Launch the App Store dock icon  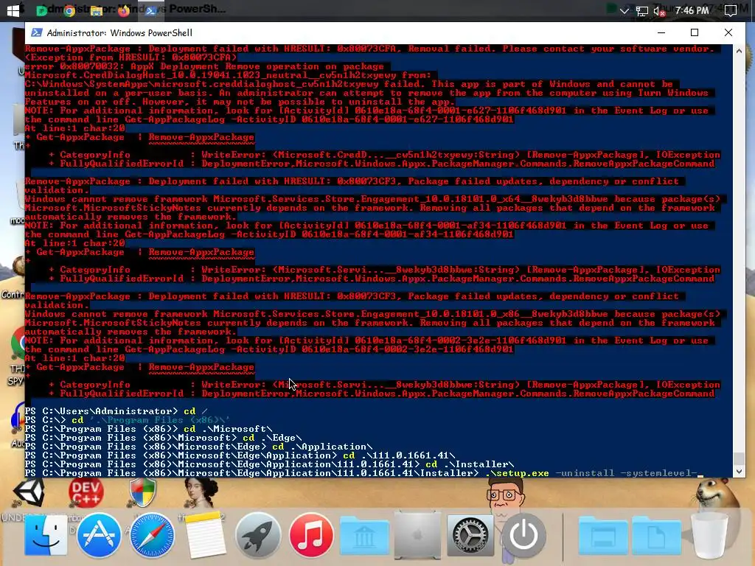(99, 535)
